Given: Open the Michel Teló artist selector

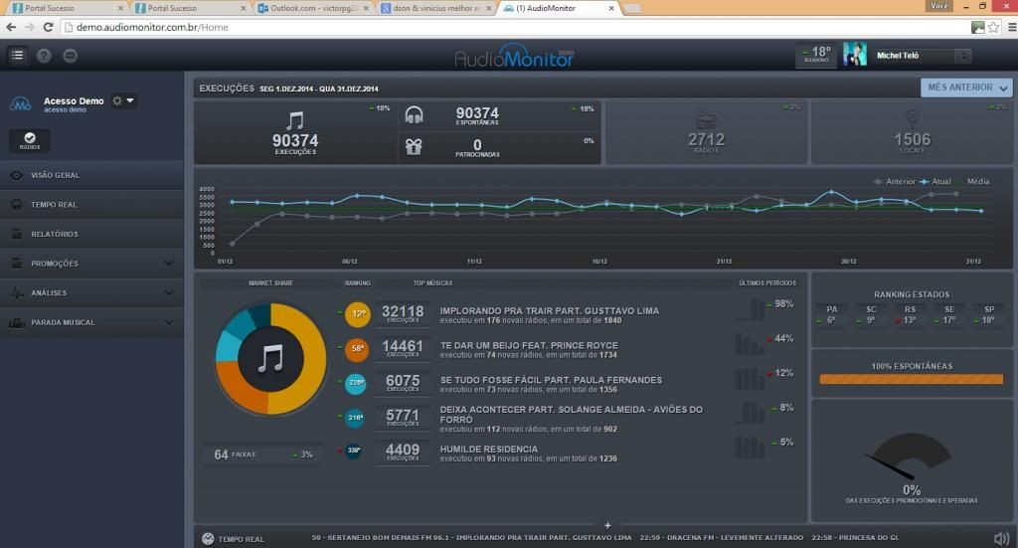Looking at the screenshot, I should click(x=919, y=57).
